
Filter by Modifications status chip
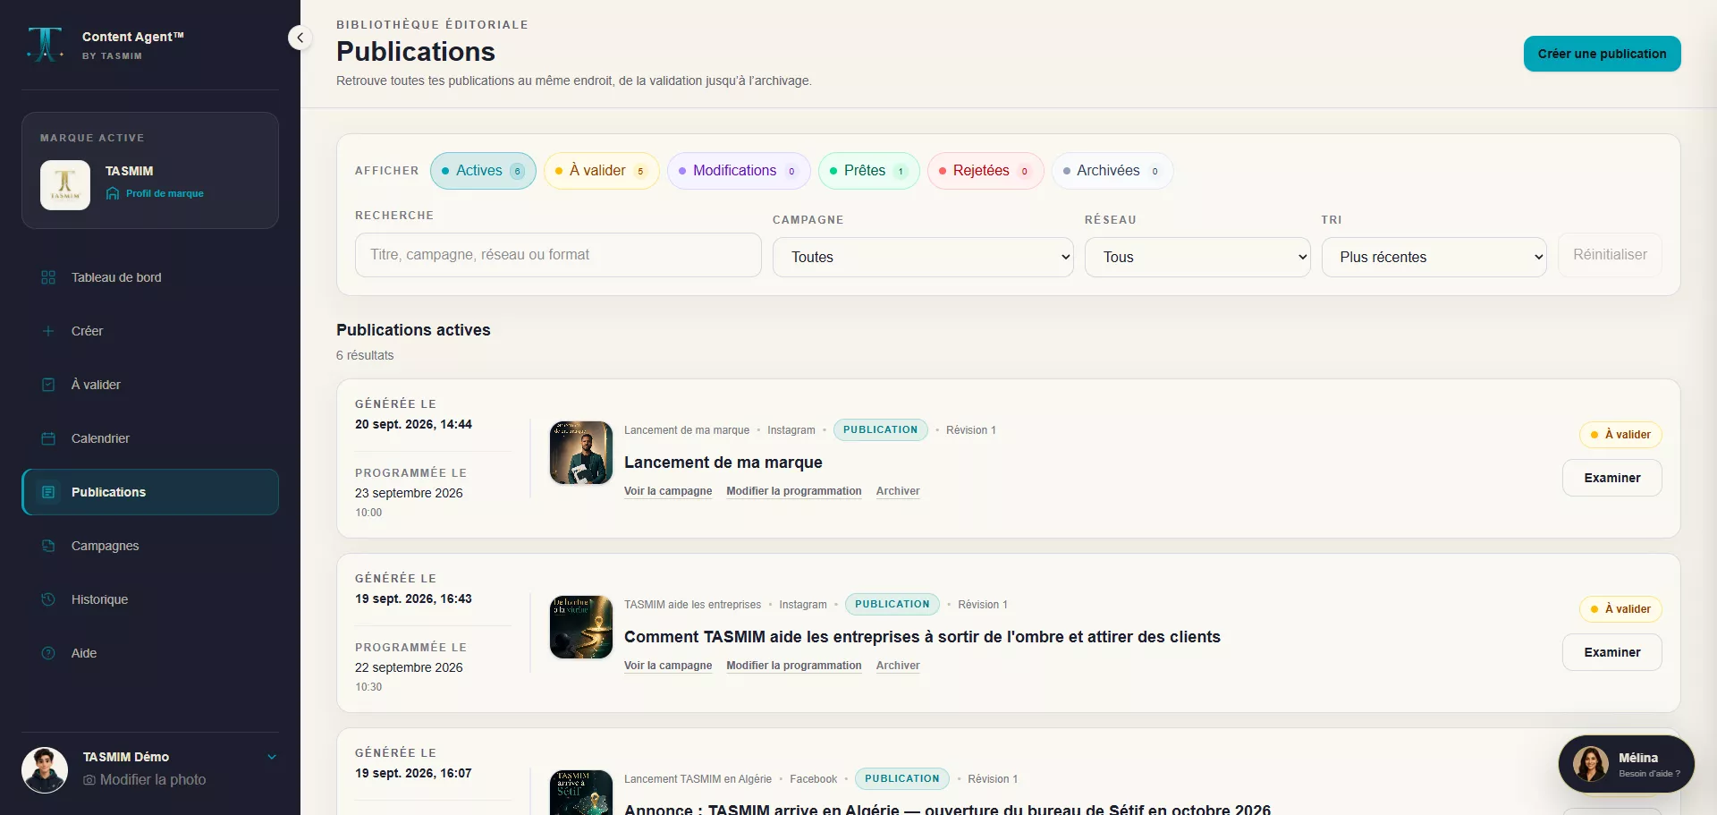point(739,171)
